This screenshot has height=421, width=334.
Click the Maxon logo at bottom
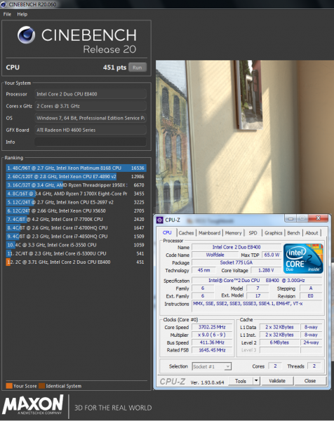pyautogui.click(x=33, y=405)
